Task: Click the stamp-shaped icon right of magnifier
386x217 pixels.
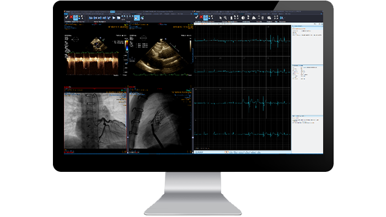Action: tap(232, 18)
